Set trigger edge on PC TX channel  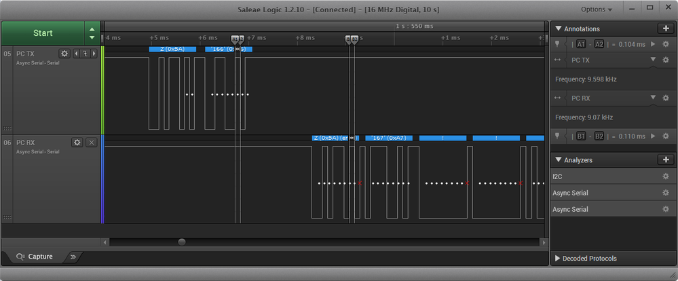(x=85, y=54)
